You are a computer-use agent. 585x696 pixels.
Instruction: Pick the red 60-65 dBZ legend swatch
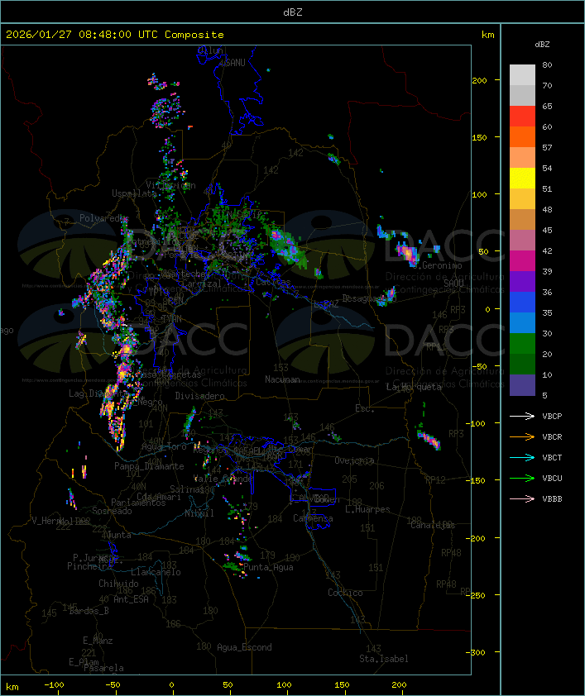coord(522,117)
